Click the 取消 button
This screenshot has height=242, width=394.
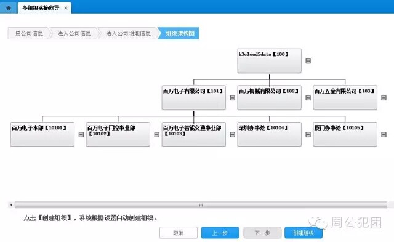pyautogui.click(x=179, y=233)
